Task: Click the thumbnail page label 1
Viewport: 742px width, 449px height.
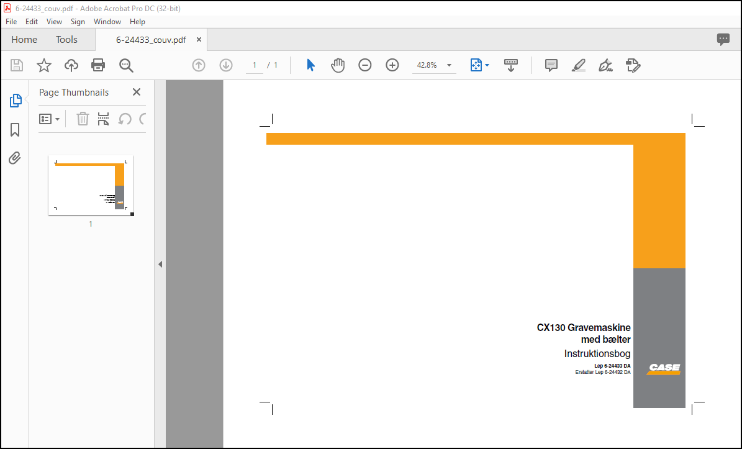Action: [91, 224]
